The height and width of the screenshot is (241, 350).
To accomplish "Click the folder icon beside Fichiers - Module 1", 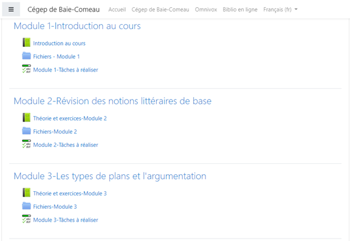I will (26, 56).
